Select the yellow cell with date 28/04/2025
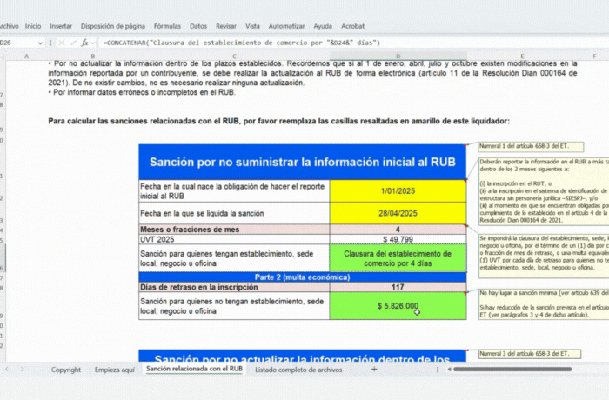 tap(398, 213)
